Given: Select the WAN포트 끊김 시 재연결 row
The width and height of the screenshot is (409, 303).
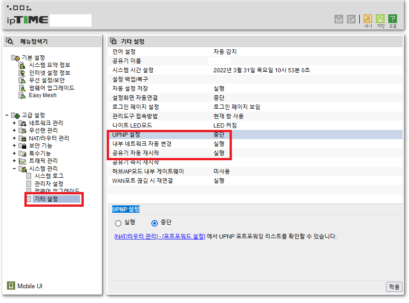Looking at the screenshot, I should 255,181.
